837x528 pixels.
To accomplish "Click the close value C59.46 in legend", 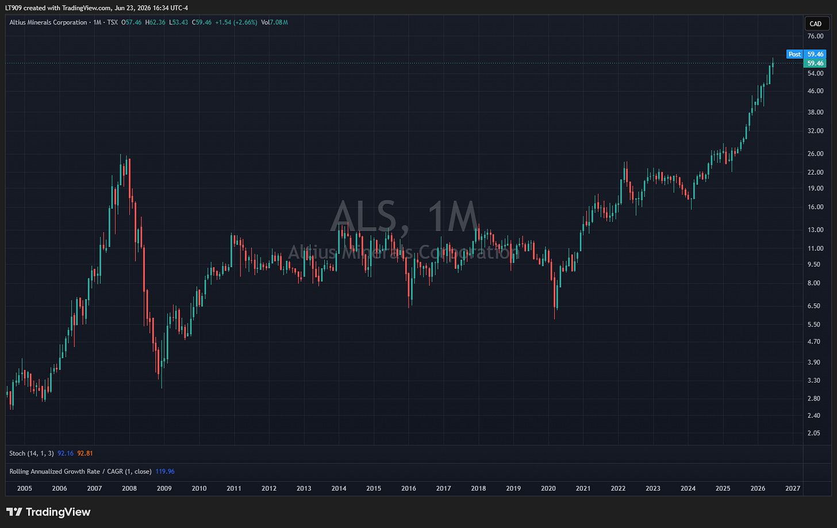I will click(x=202, y=22).
